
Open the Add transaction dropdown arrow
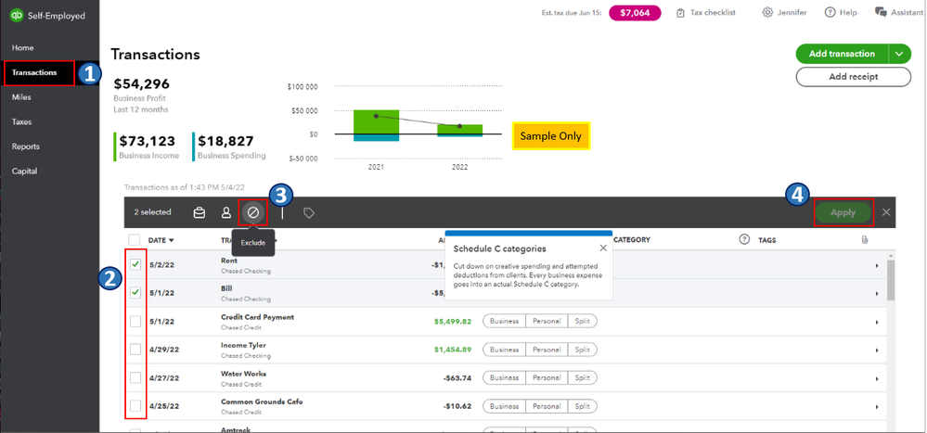(x=899, y=54)
